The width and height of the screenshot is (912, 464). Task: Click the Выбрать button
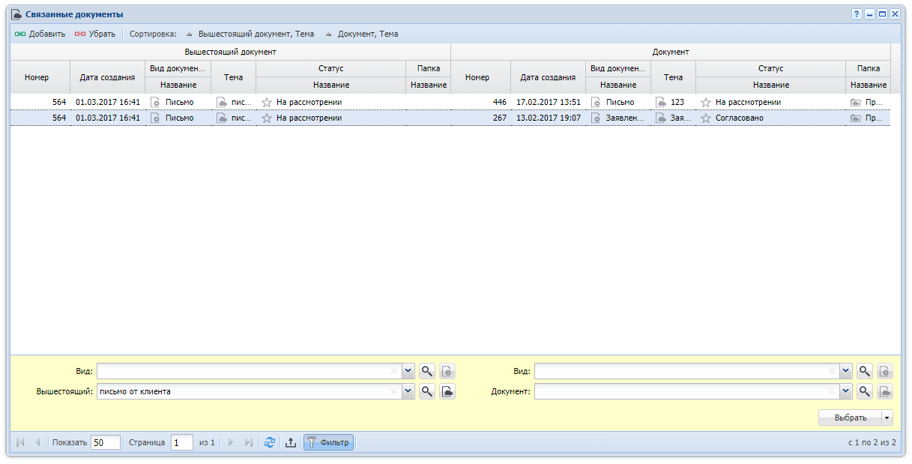[851, 418]
